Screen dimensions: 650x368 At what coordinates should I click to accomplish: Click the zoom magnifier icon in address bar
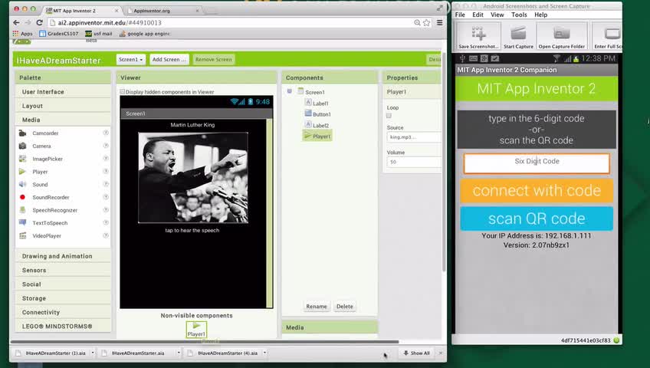[417, 23]
